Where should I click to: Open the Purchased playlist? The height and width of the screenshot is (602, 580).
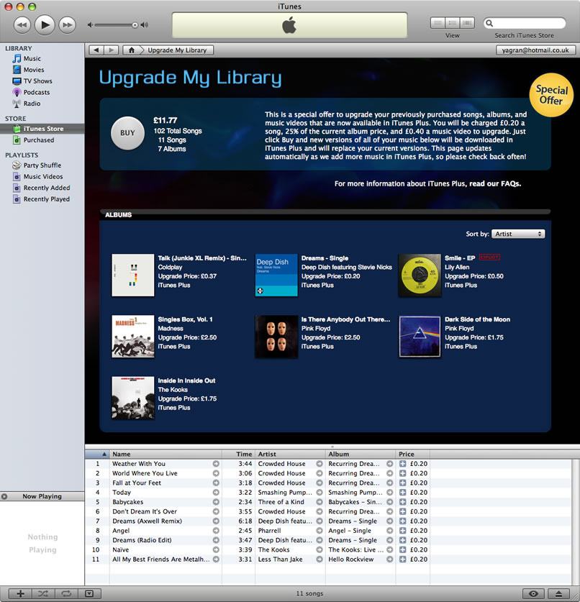coord(38,140)
